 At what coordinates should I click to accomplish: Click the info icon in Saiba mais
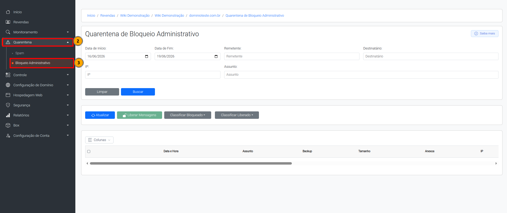(476, 34)
